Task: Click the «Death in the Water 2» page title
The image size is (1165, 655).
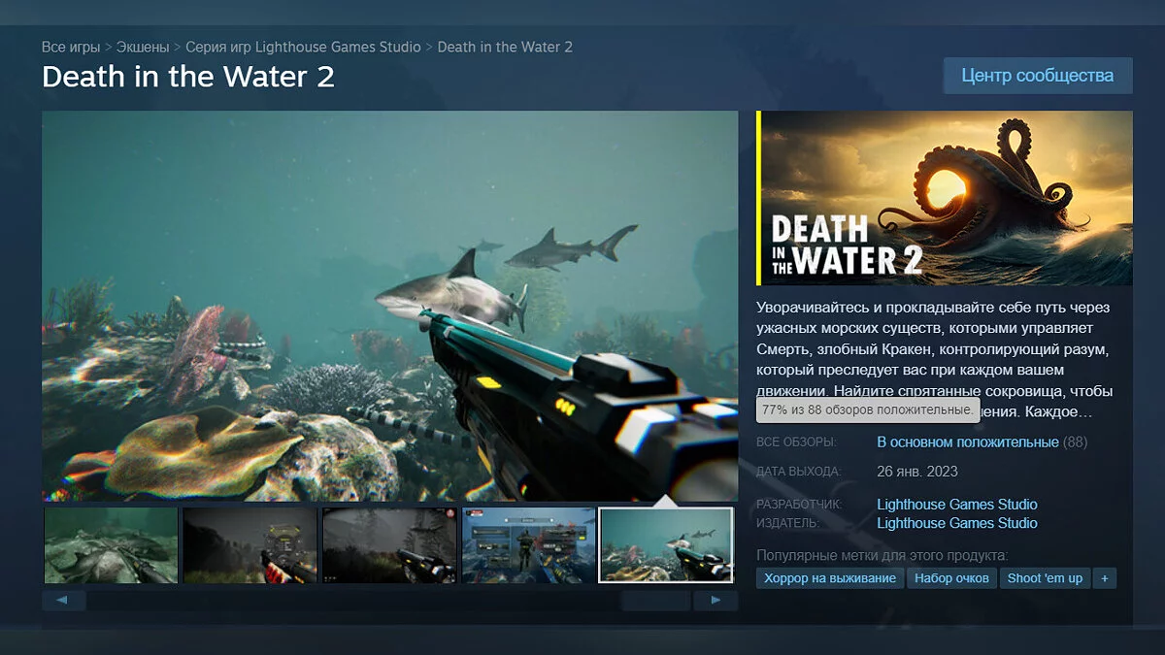Action: pyautogui.click(x=188, y=78)
